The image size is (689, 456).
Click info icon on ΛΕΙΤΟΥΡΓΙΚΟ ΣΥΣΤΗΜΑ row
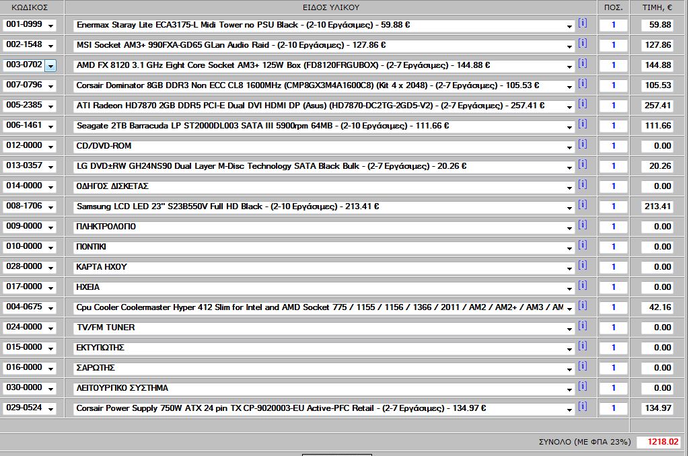[582, 387]
